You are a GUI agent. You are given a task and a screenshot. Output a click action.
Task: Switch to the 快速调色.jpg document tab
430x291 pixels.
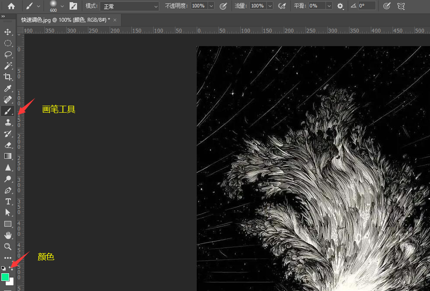(65, 20)
